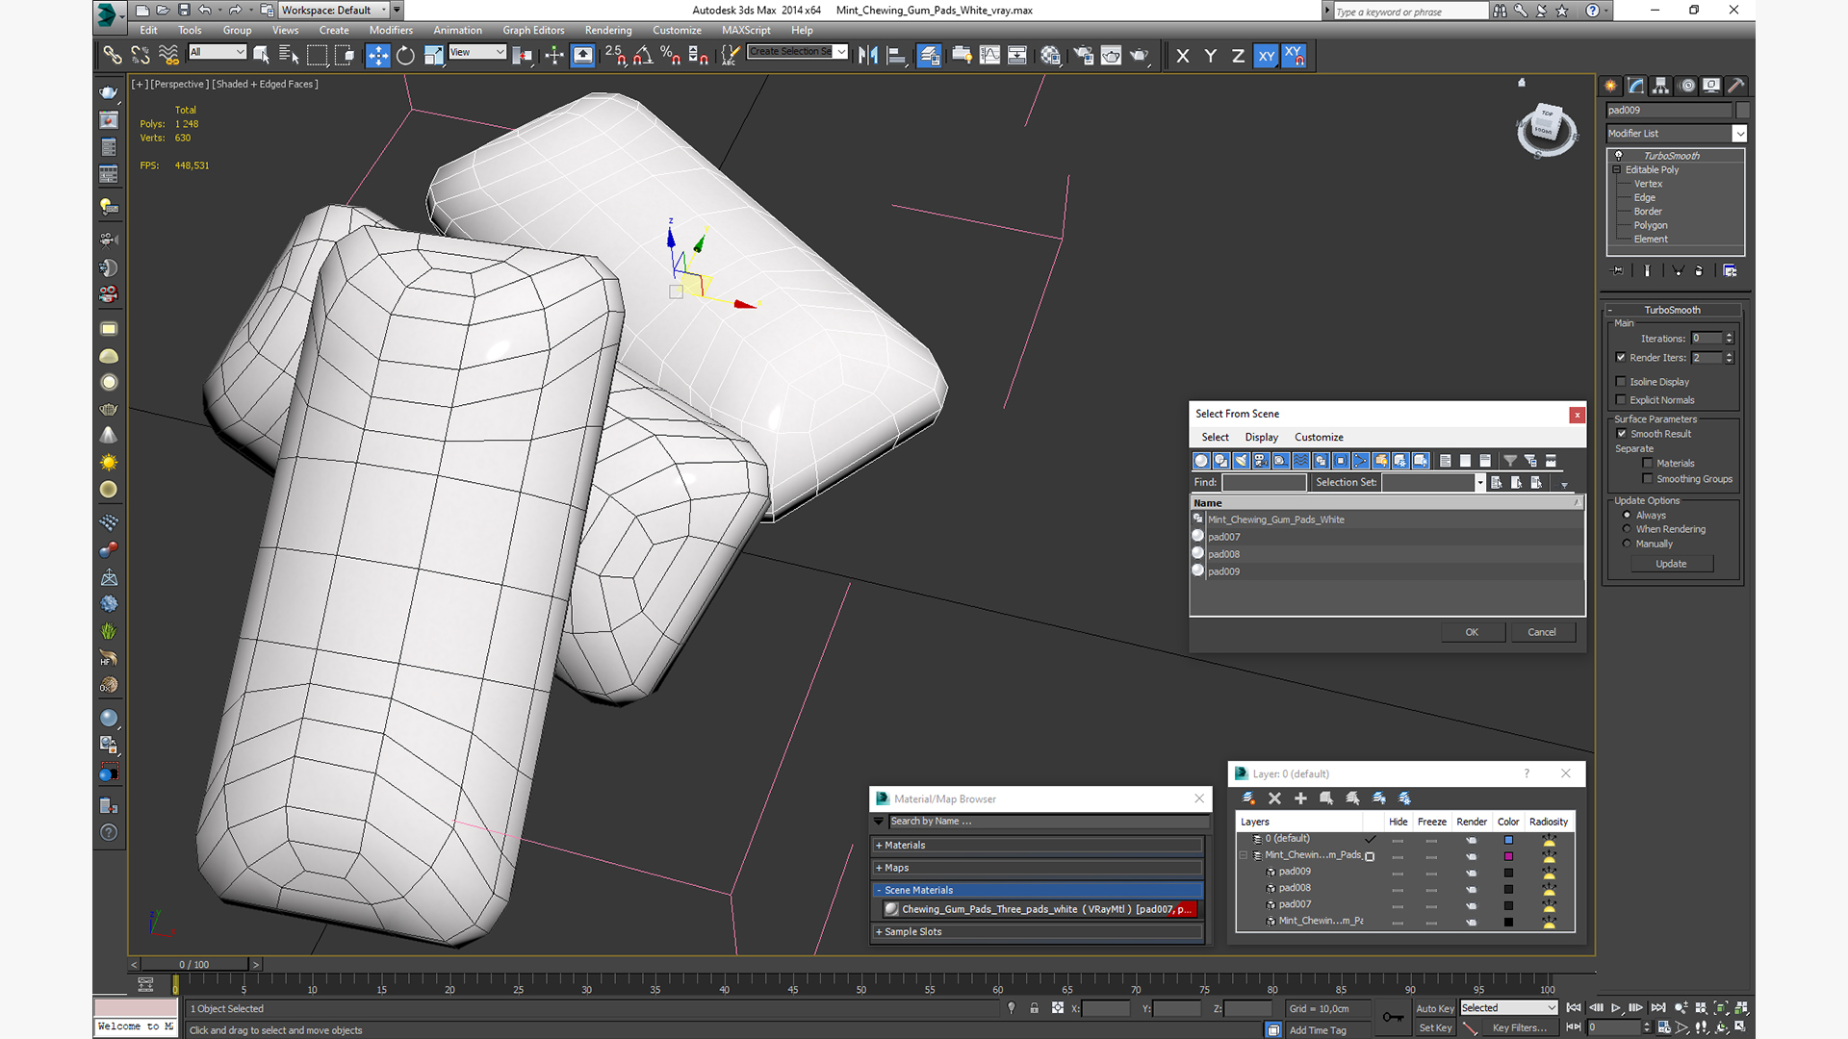The width and height of the screenshot is (1848, 1039).
Task: Enable Separate by Materials checkbox
Action: pyautogui.click(x=1648, y=464)
